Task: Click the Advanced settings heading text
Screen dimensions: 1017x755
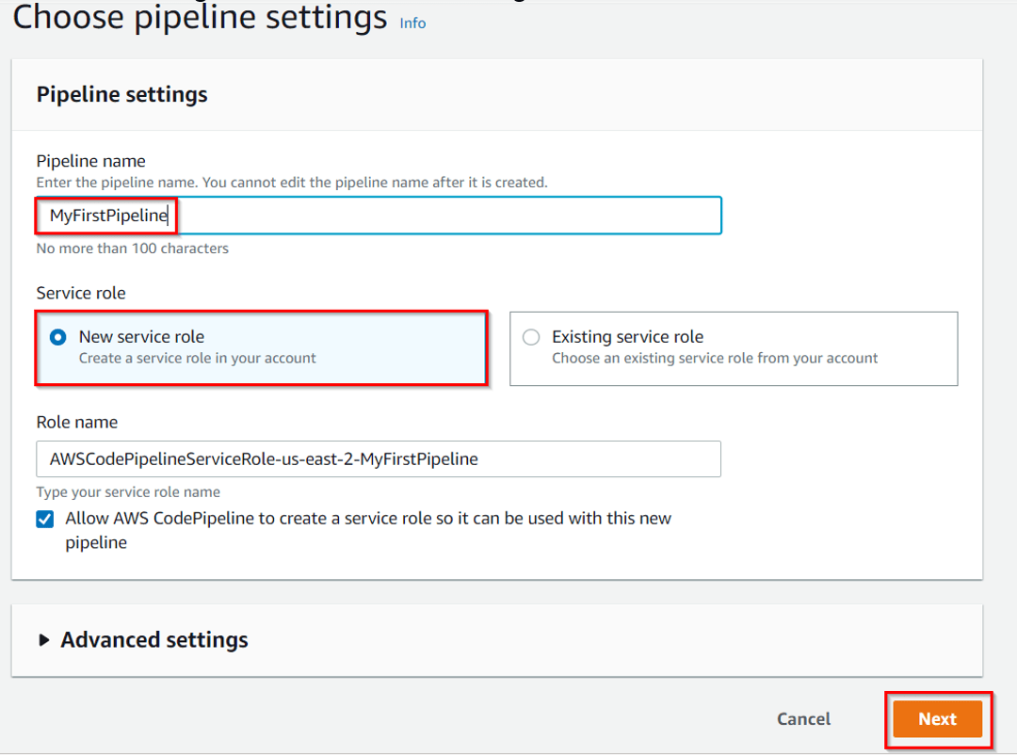Action: [x=154, y=640]
